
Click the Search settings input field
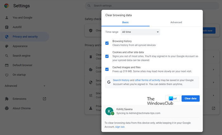(x=143, y=6)
